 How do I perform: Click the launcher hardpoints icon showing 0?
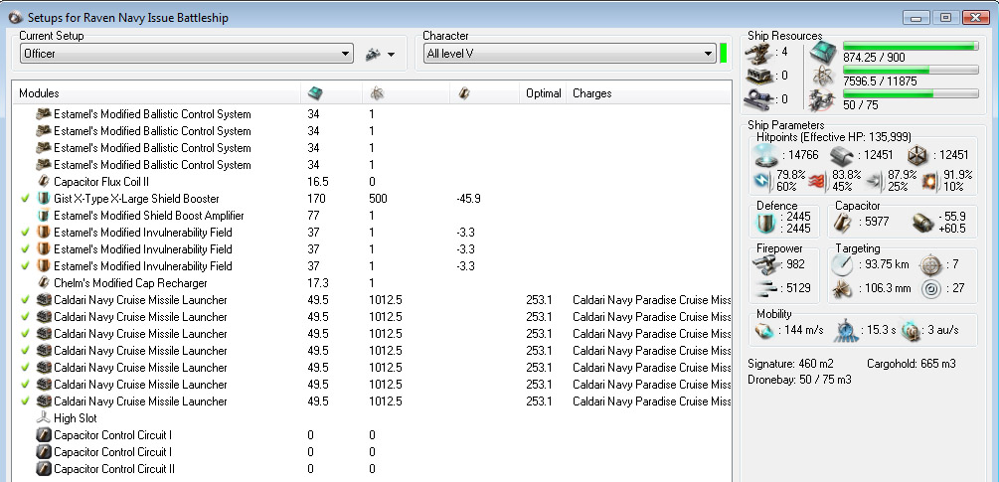[758, 76]
